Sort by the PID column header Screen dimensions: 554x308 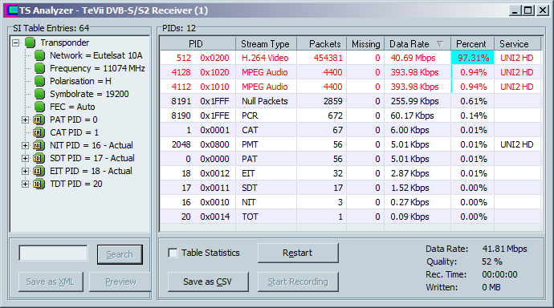coord(198,44)
